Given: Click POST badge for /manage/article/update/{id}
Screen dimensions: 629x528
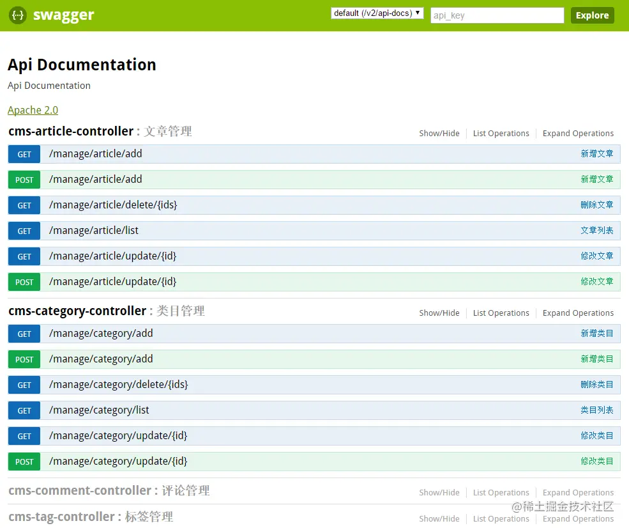Looking at the screenshot, I should pos(24,283).
